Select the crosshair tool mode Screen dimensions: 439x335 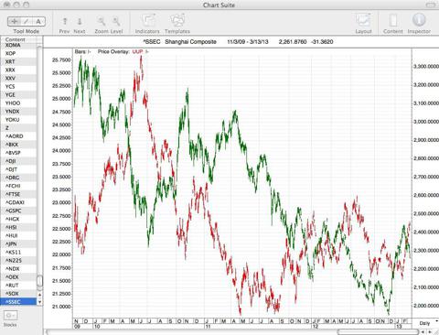[x=14, y=21]
